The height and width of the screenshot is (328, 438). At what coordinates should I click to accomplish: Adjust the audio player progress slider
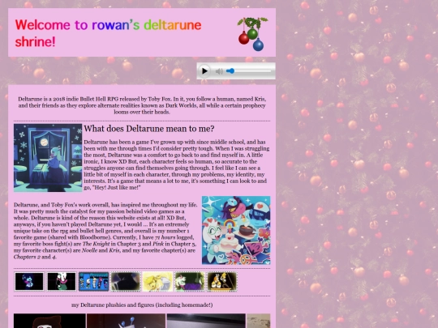pyautogui.click(x=249, y=71)
